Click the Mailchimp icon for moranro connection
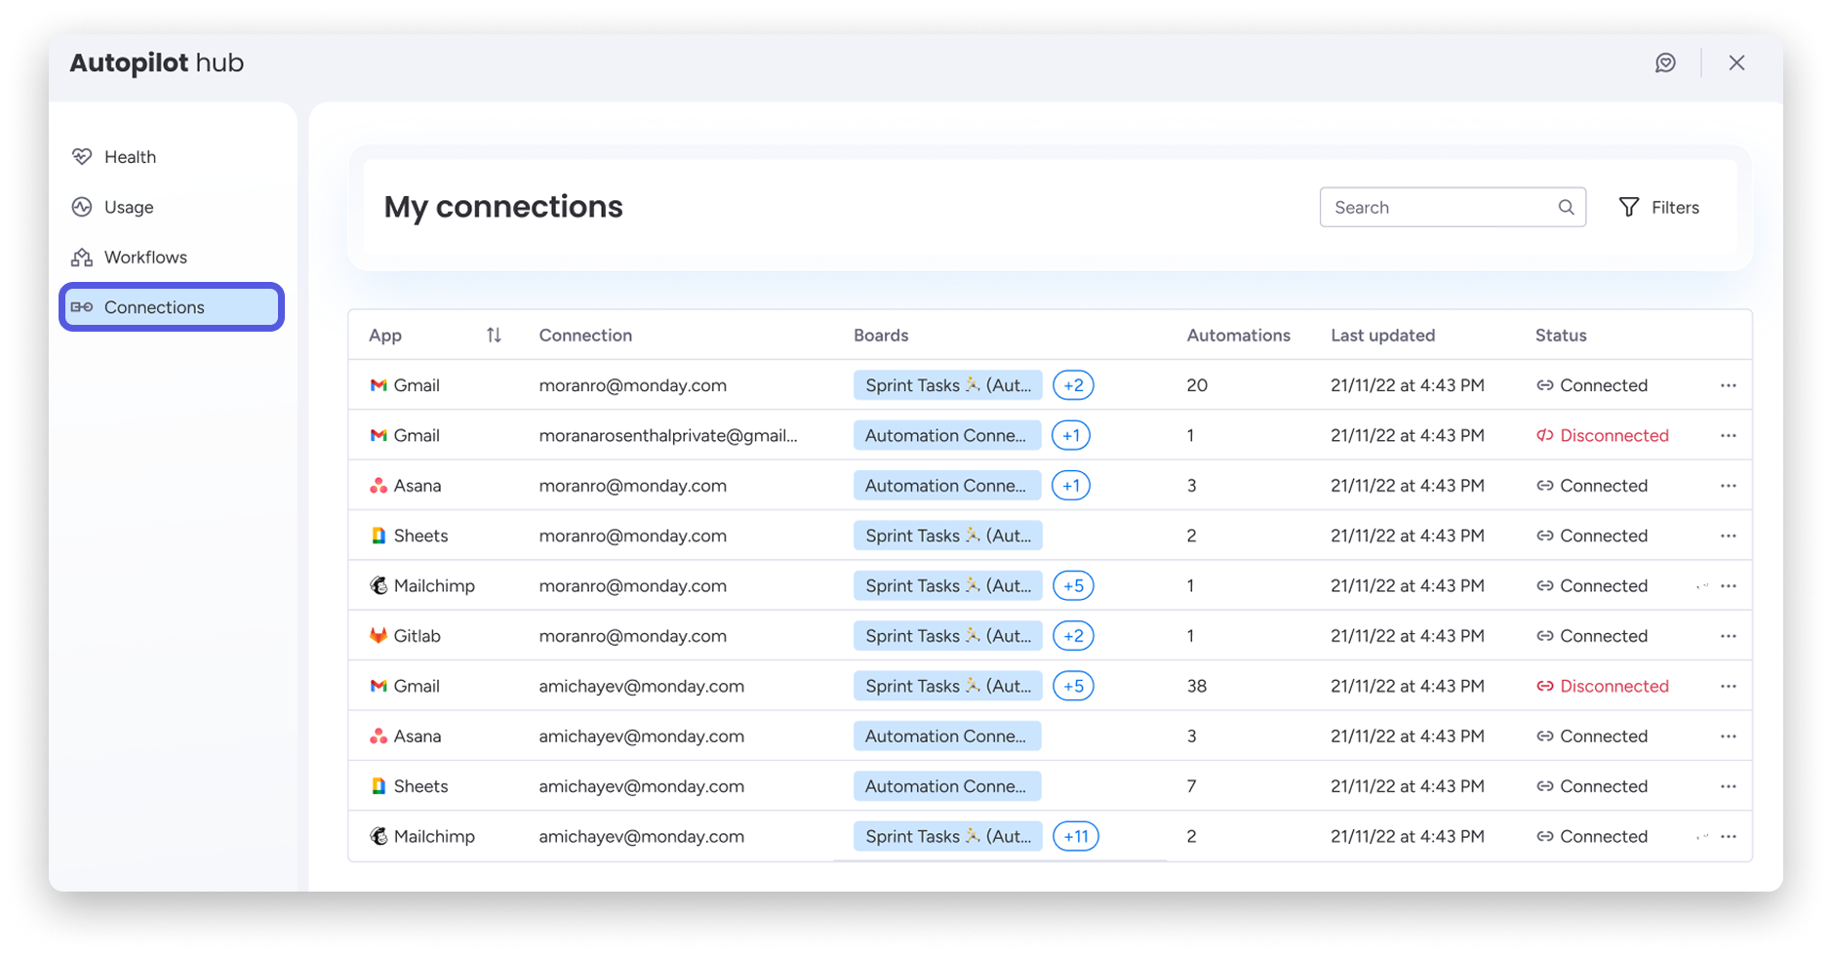 pos(378,586)
